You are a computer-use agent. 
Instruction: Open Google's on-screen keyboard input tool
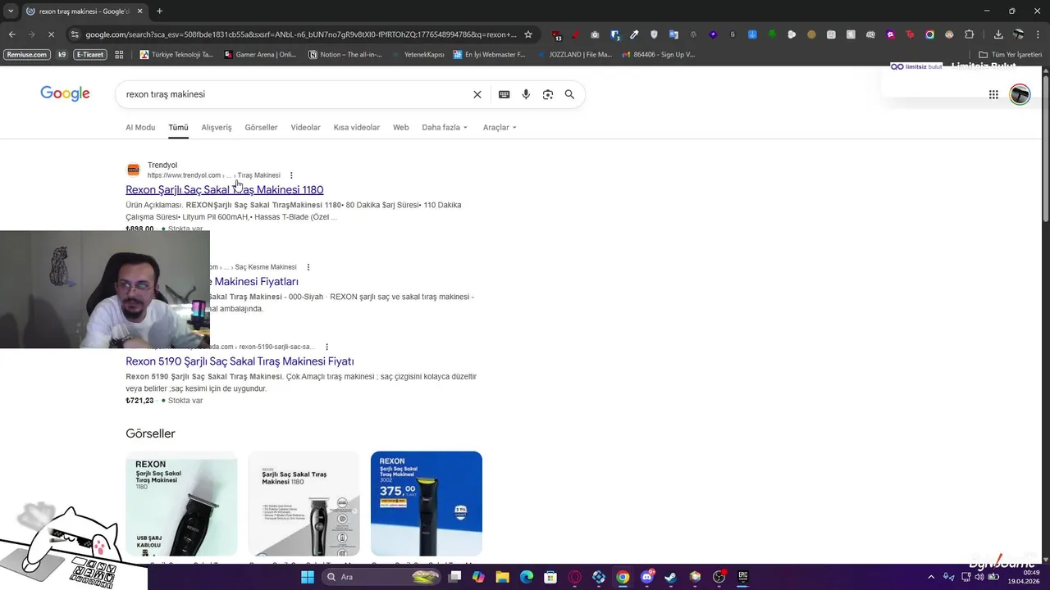504,94
